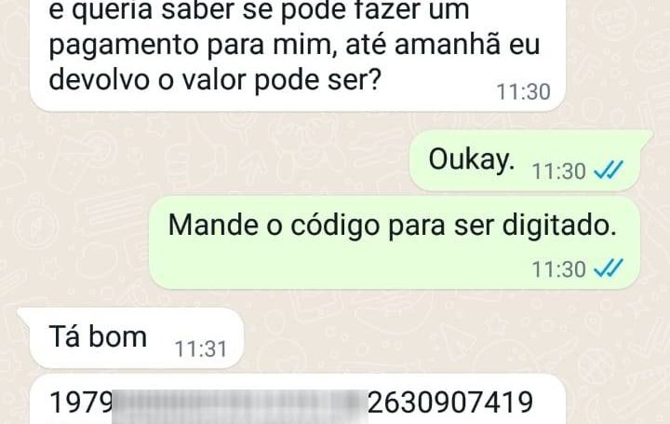The image size is (670, 424).
Task: Click the 11:31 timestamp on Tá bom
Action: click(200, 349)
